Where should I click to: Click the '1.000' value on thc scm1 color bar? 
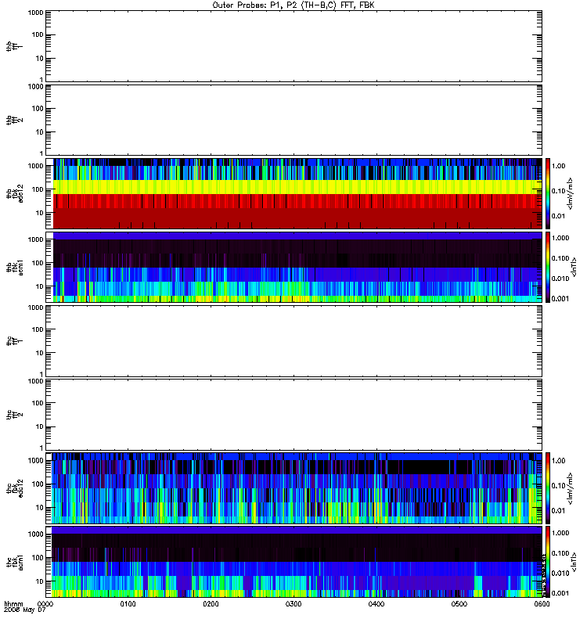click(x=560, y=533)
